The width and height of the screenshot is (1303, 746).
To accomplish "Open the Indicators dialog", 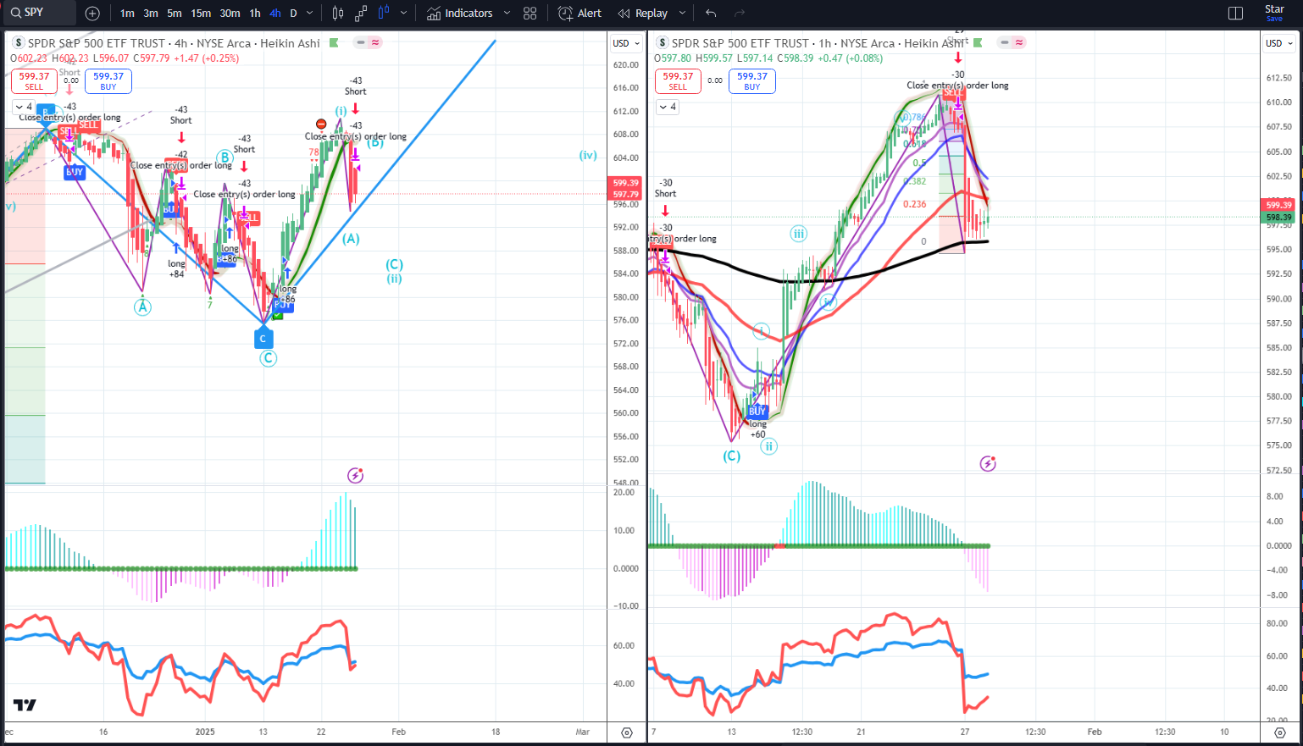I will coord(460,13).
